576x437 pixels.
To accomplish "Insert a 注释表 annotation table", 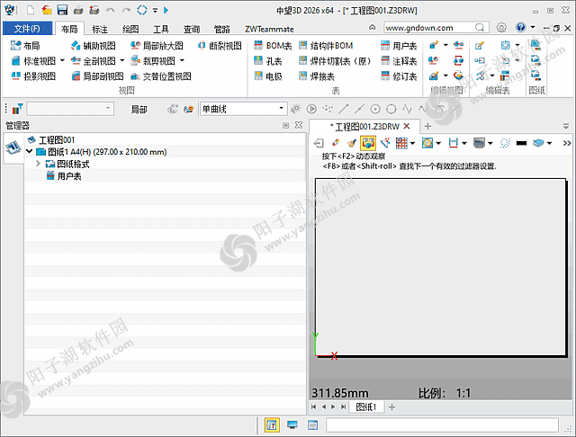I will (x=399, y=61).
